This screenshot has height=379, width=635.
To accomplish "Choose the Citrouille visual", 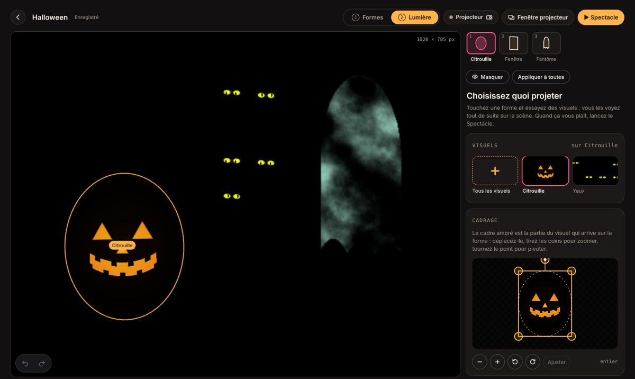I will click(x=545, y=171).
